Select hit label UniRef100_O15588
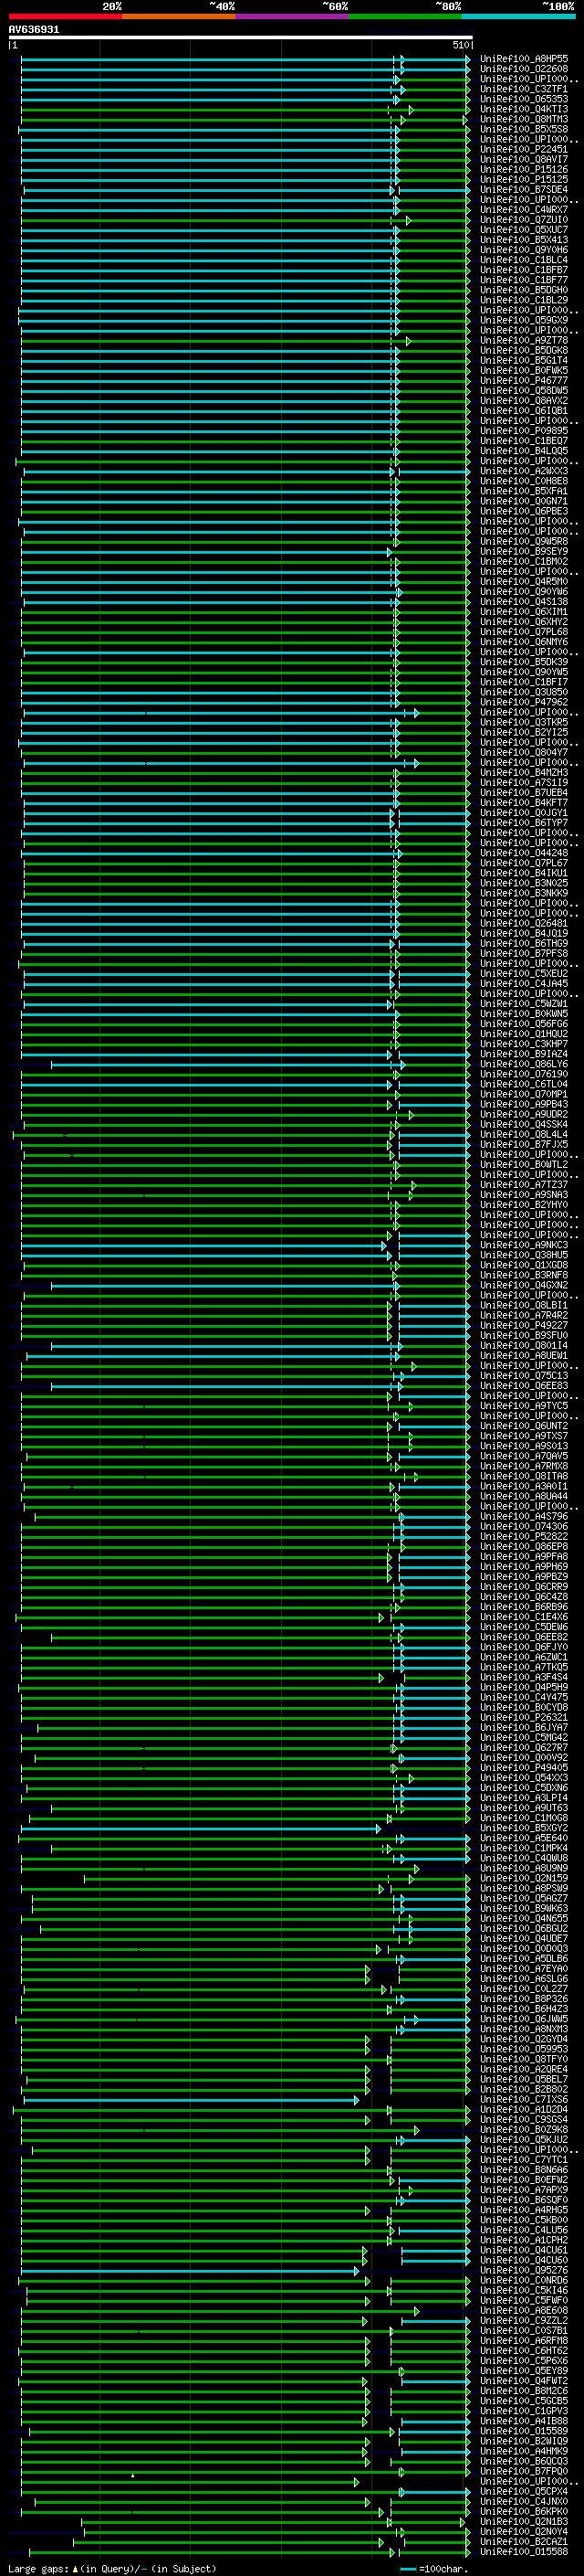The width and height of the screenshot is (584, 2576). (524, 2551)
